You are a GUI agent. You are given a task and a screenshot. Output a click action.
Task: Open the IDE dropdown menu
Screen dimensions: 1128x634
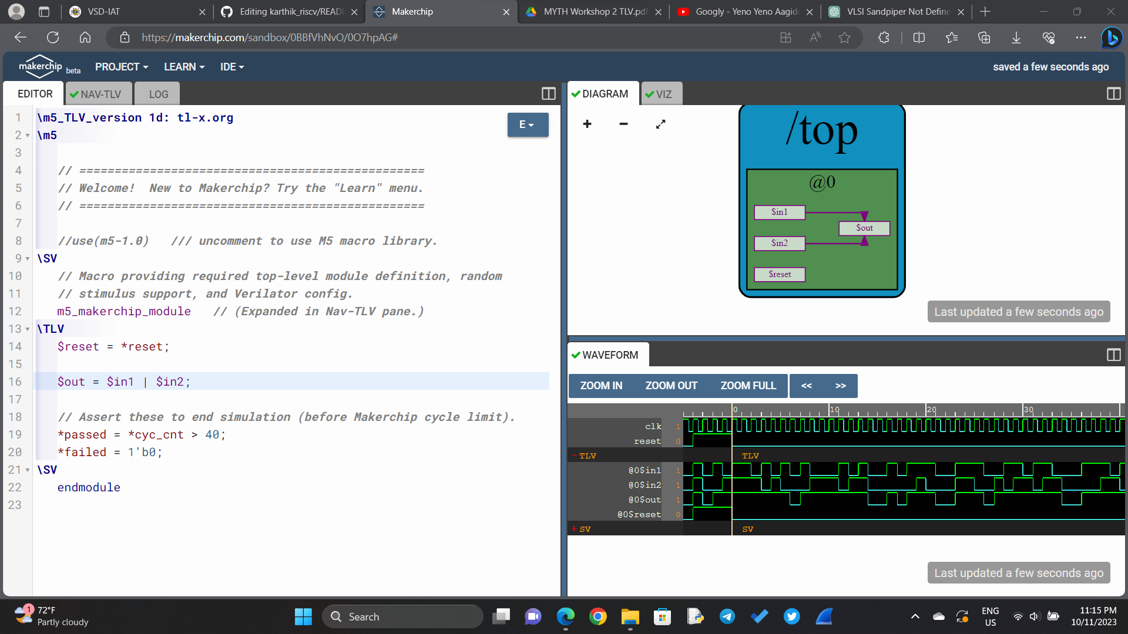pyautogui.click(x=231, y=66)
